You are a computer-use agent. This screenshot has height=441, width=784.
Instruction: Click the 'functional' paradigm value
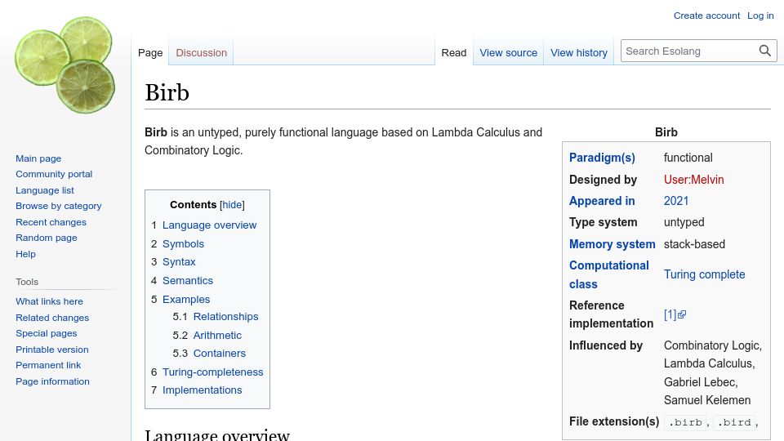click(x=688, y=158)
